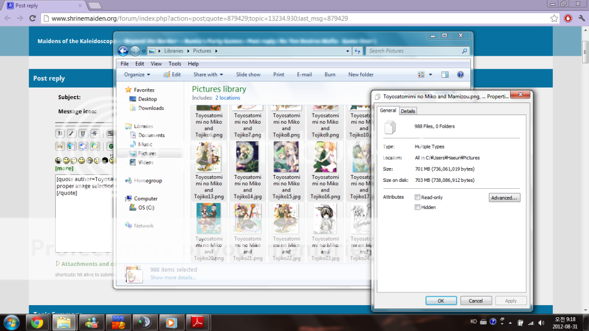Open the Tools menu in Explorer
Screen dimensions: 589x331
point(174,63)
